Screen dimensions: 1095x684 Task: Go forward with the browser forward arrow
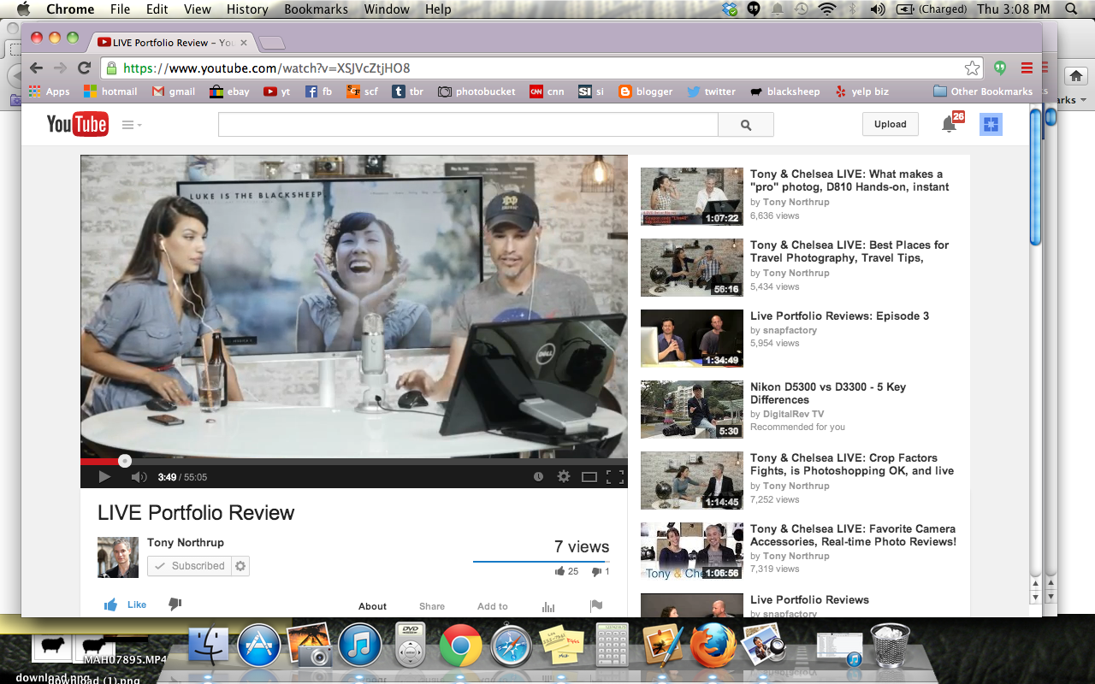point(60,68)
